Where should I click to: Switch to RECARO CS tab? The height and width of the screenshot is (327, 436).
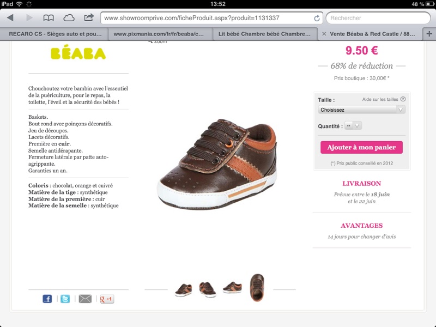coord(54,34)
